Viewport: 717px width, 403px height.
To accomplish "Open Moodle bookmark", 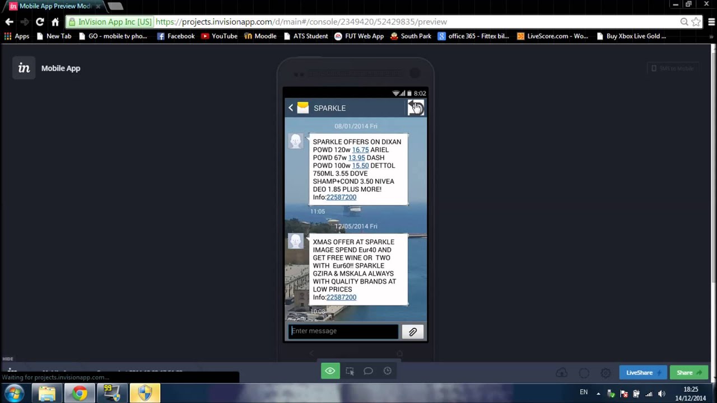I will (x=260, y=36).
